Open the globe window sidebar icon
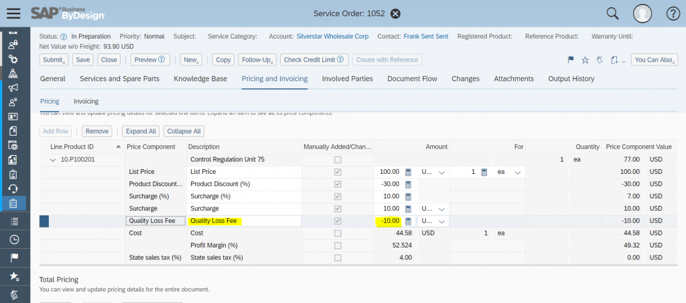The image size is (686, 303). (13, 145)
